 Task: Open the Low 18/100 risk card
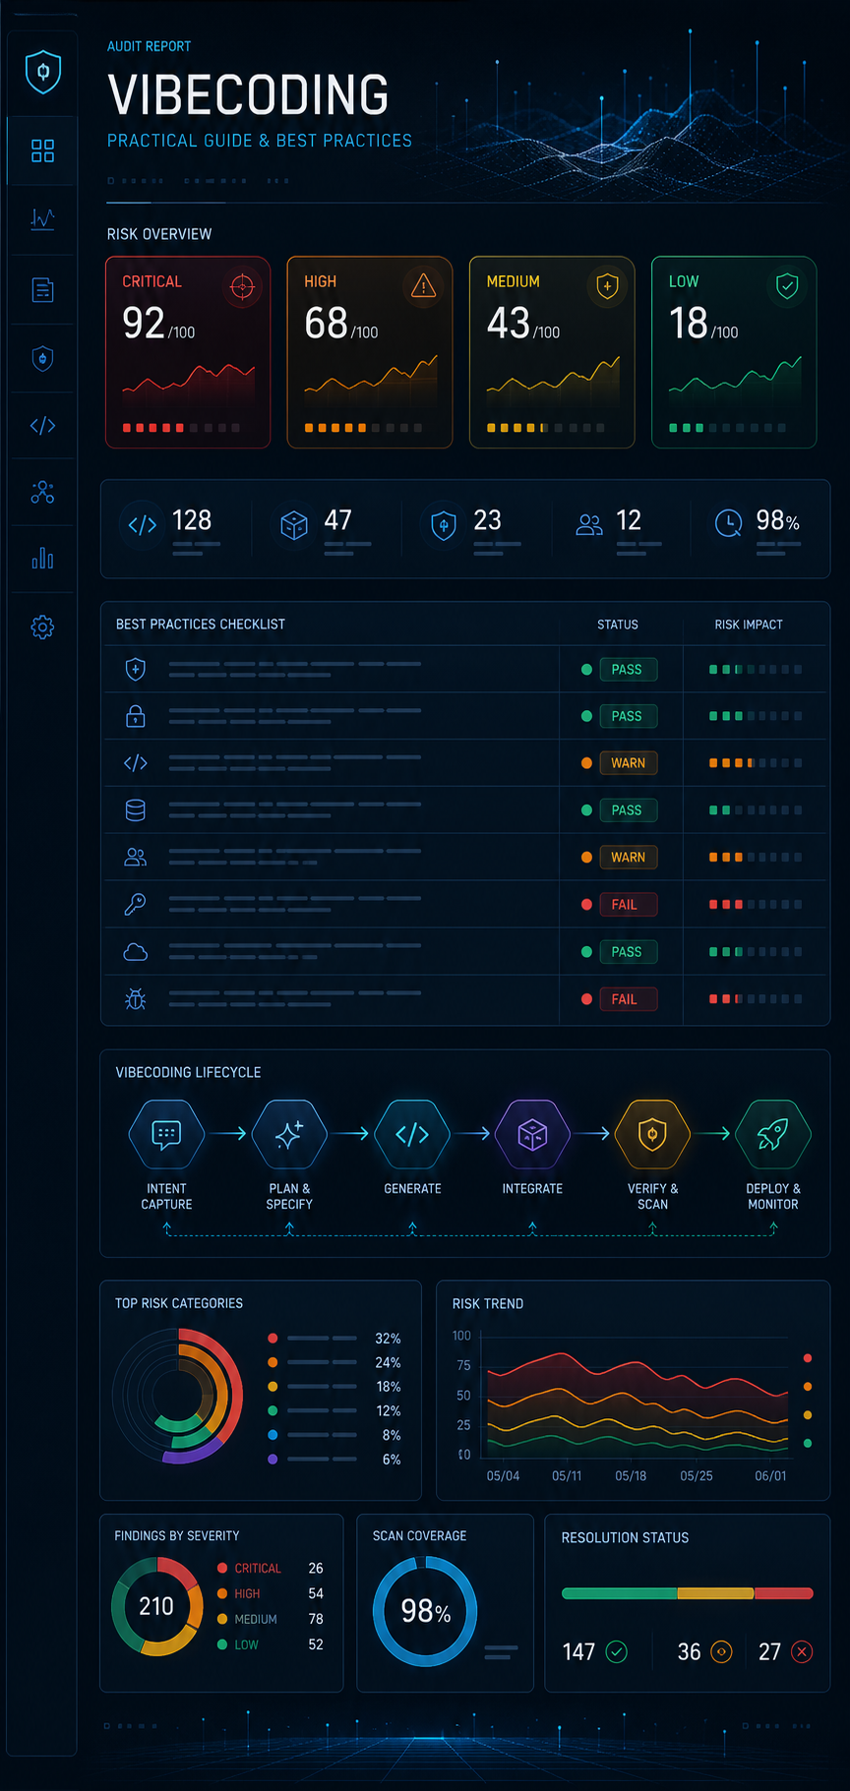(734, 352)
